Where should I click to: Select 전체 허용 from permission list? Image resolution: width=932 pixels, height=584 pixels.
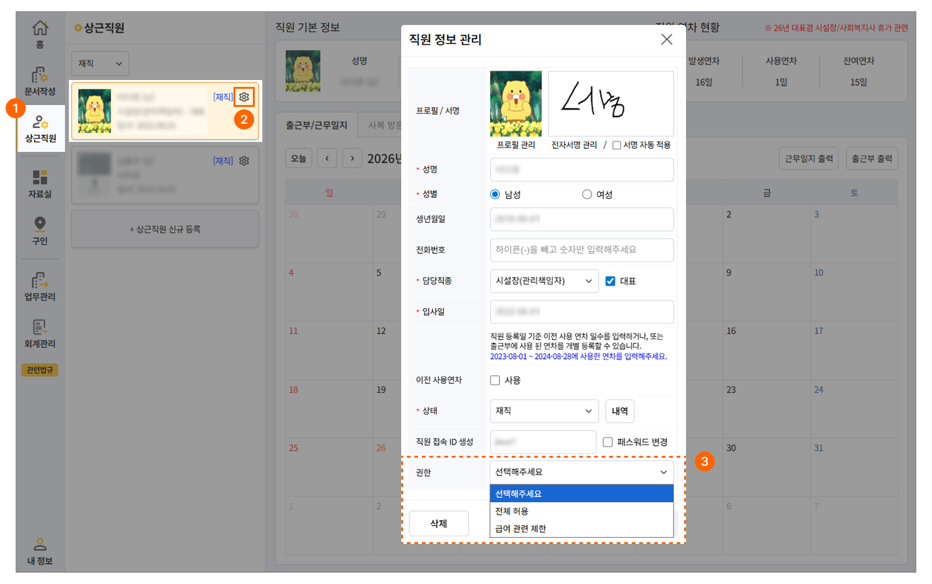[x=512, y=511]
